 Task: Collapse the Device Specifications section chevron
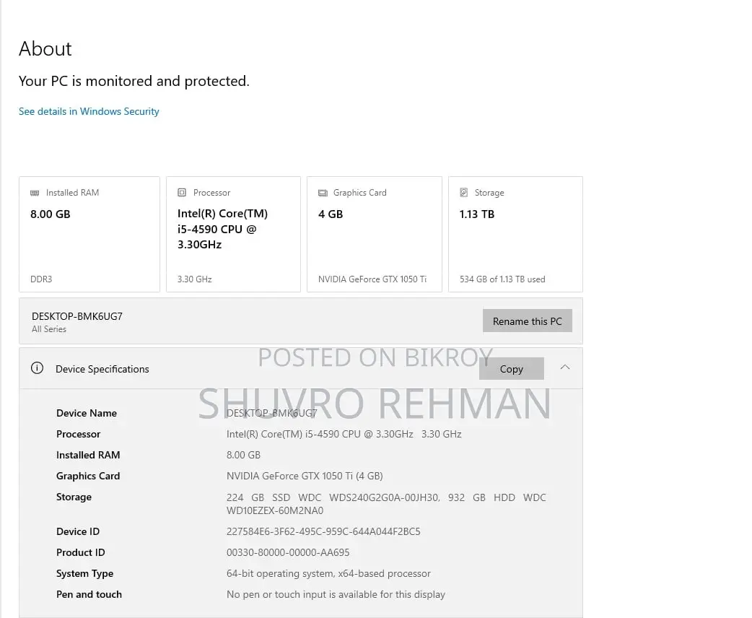[x=565, y=367]
